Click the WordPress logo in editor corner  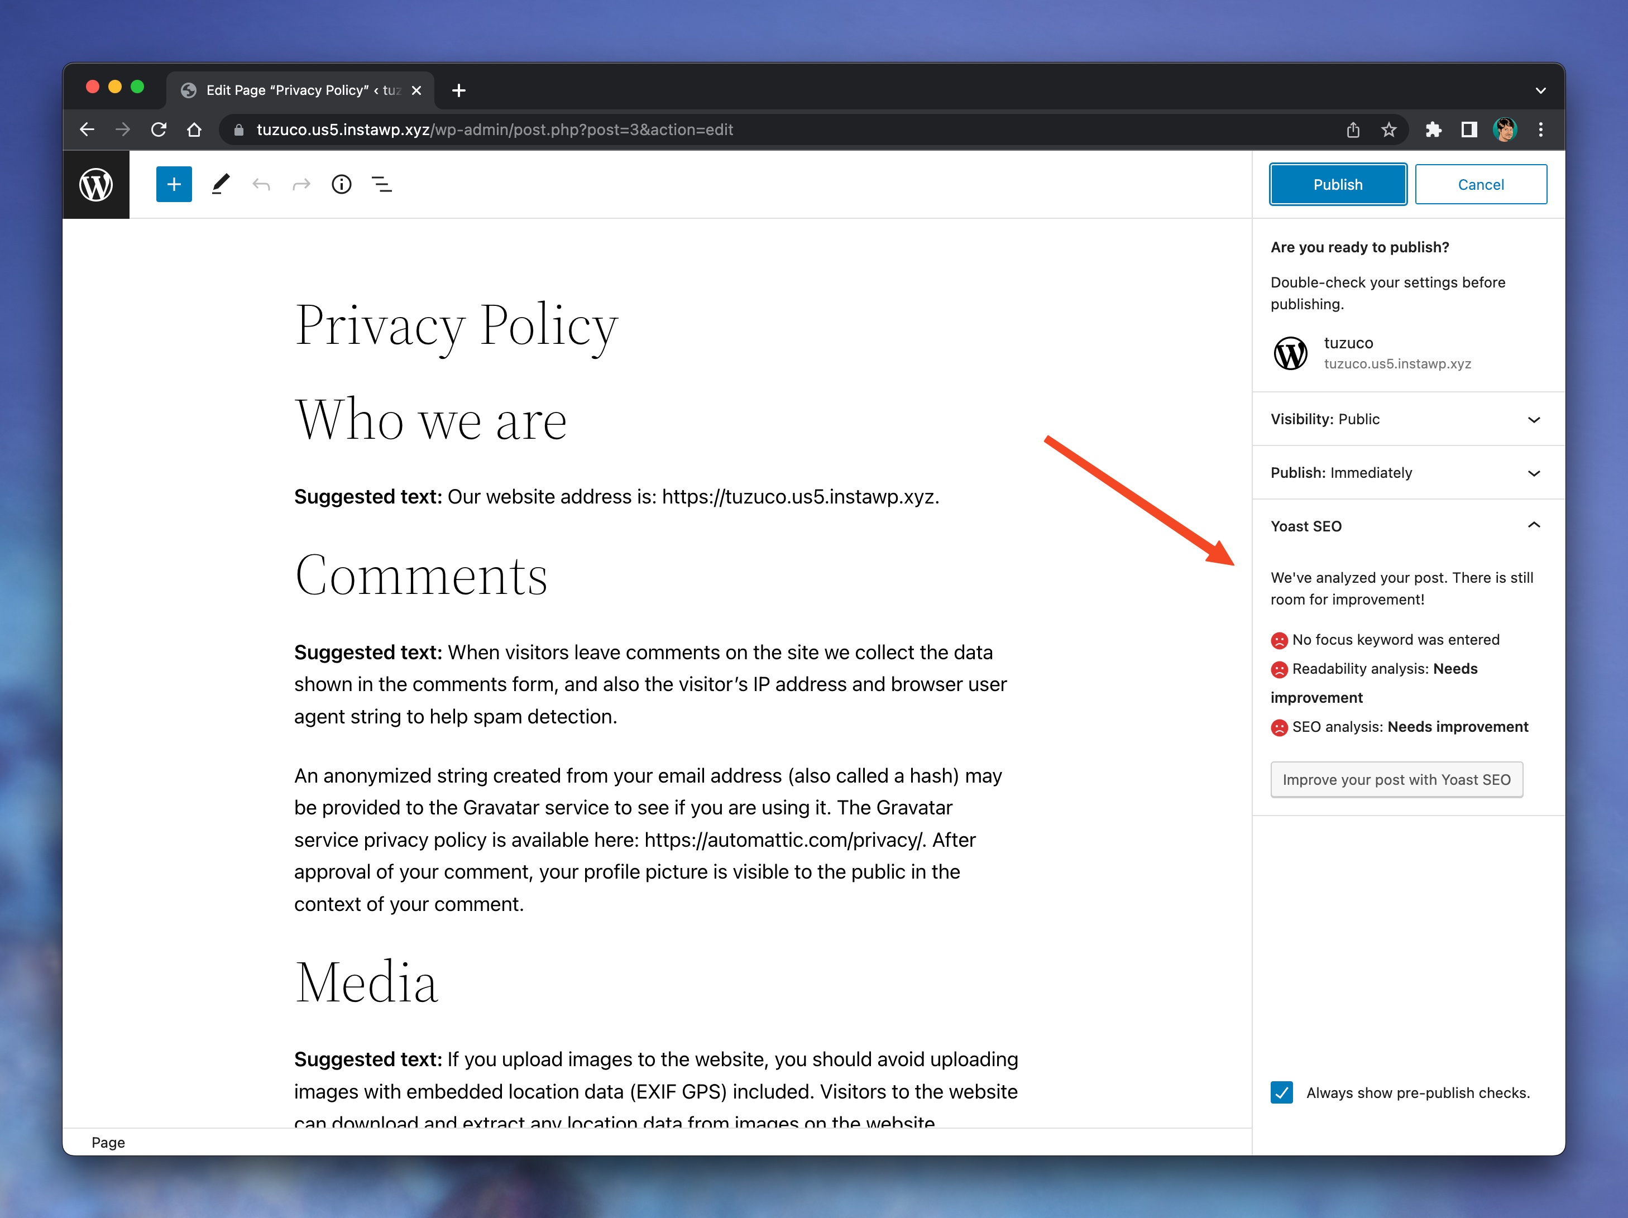coord(95,184)
